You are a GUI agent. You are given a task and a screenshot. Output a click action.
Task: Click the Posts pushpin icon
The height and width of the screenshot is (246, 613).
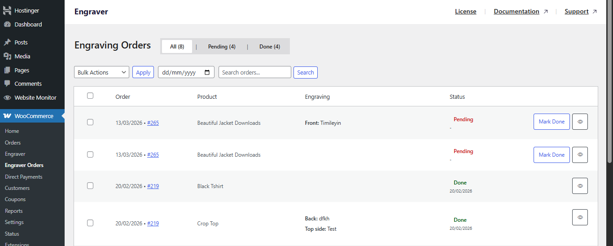point(7,42)
